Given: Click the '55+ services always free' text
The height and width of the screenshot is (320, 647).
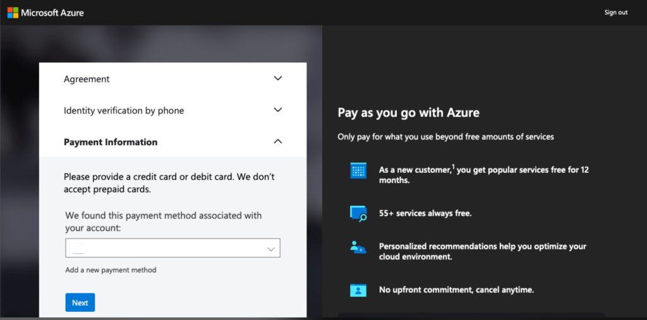Looking at the screenshot, I should (x=425, y=213).
